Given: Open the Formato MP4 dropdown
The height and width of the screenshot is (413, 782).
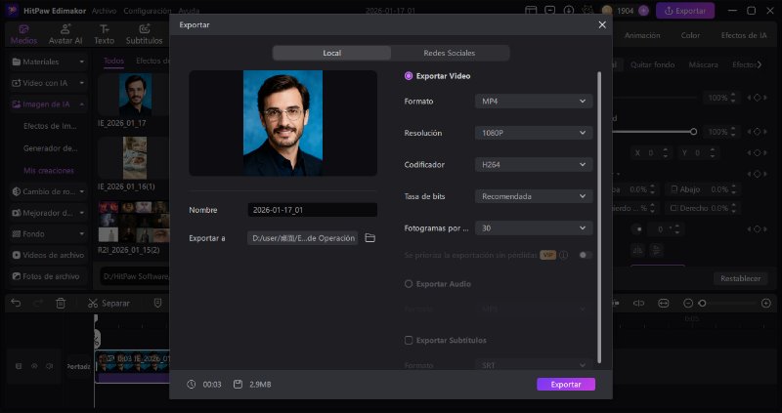Looking at the screenshot, I should pos(534,102).
